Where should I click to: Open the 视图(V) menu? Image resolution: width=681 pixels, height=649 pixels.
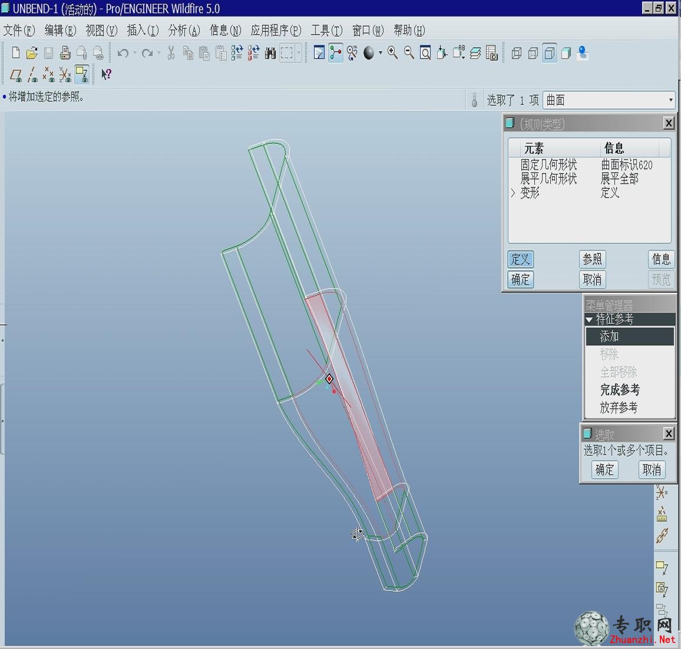[x=102, y=31]
